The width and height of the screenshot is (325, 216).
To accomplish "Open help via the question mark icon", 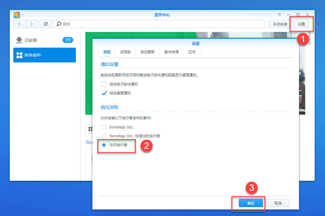I will pyautogui.click(x=279, y=14).
